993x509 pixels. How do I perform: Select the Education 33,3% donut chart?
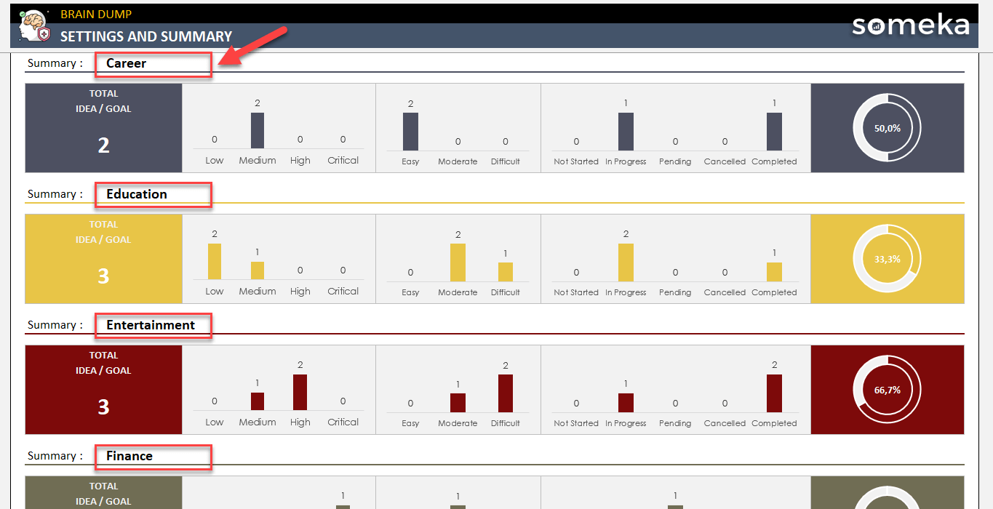point(887,259)
